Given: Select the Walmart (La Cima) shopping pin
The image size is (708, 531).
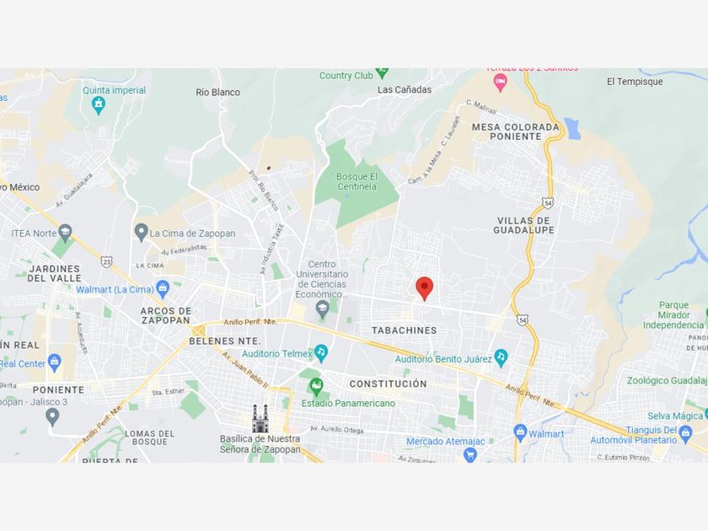Looking at the screenshot, I should [163, 288].
